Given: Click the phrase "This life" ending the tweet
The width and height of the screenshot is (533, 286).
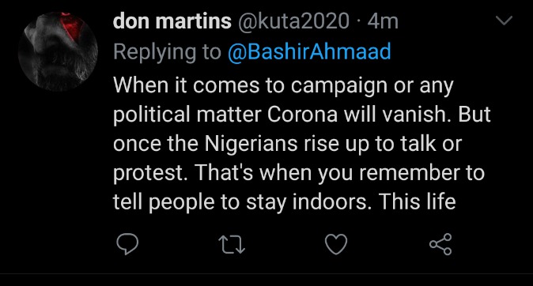Looking at the screenshot, I should (417, 201).
